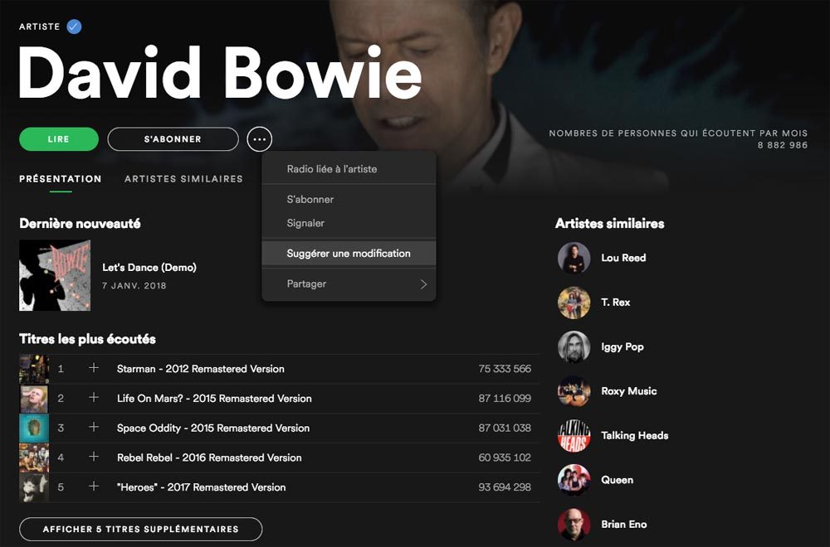Select Rebel Rebel - 2016 Remastered Version
Image resolution: width=830 pixels, height=547 pixels.
(x=209, y=457)
